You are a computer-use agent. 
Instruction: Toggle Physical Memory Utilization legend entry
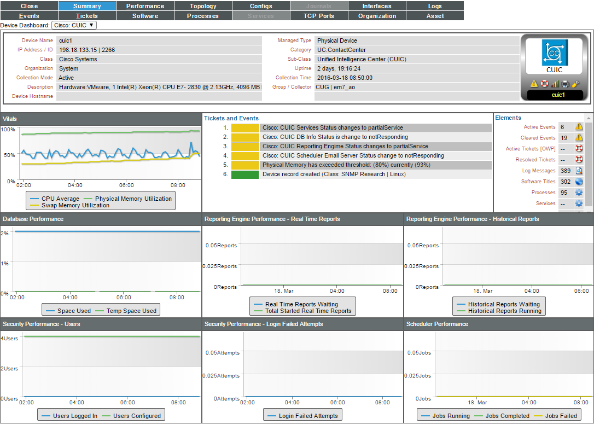(127, 199)
